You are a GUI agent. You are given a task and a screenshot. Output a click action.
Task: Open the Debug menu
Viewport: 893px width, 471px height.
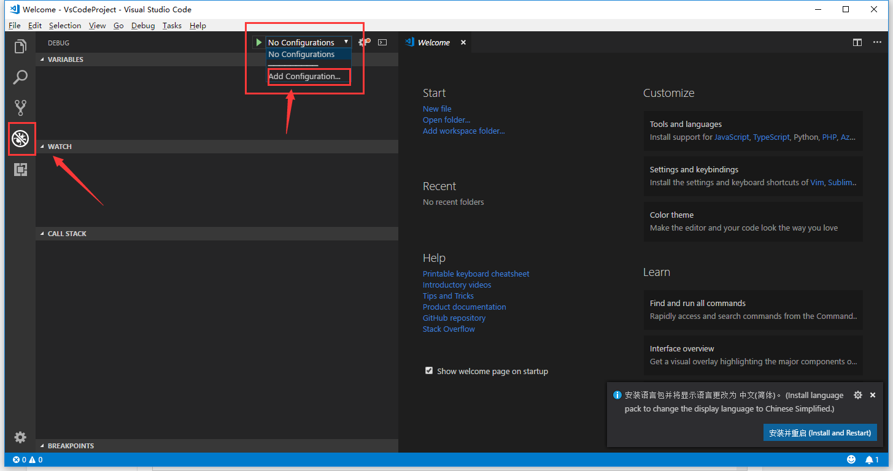(143, 26)
